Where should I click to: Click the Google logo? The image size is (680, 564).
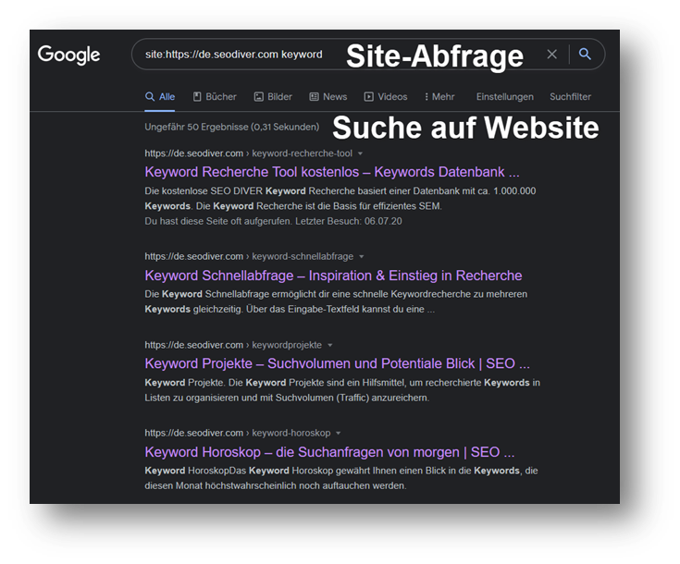pos(69,55)
